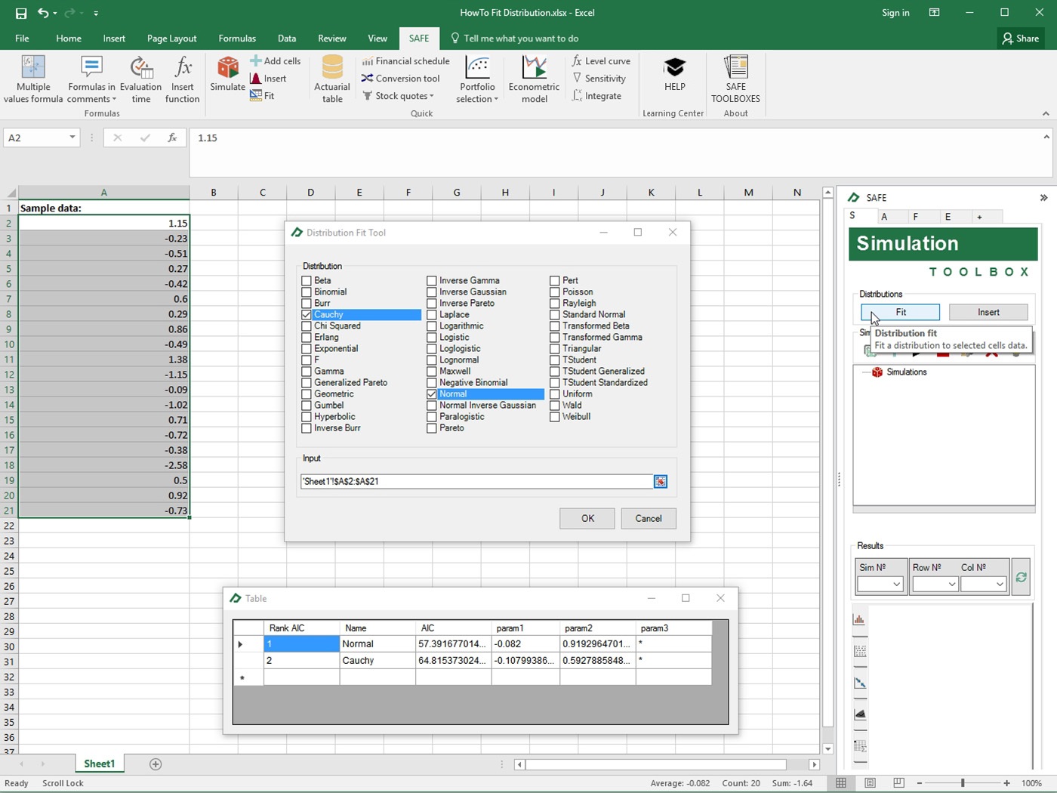1057x793 pixels.
Task: Click Sign in link
Action: click(x=895, y=13)
